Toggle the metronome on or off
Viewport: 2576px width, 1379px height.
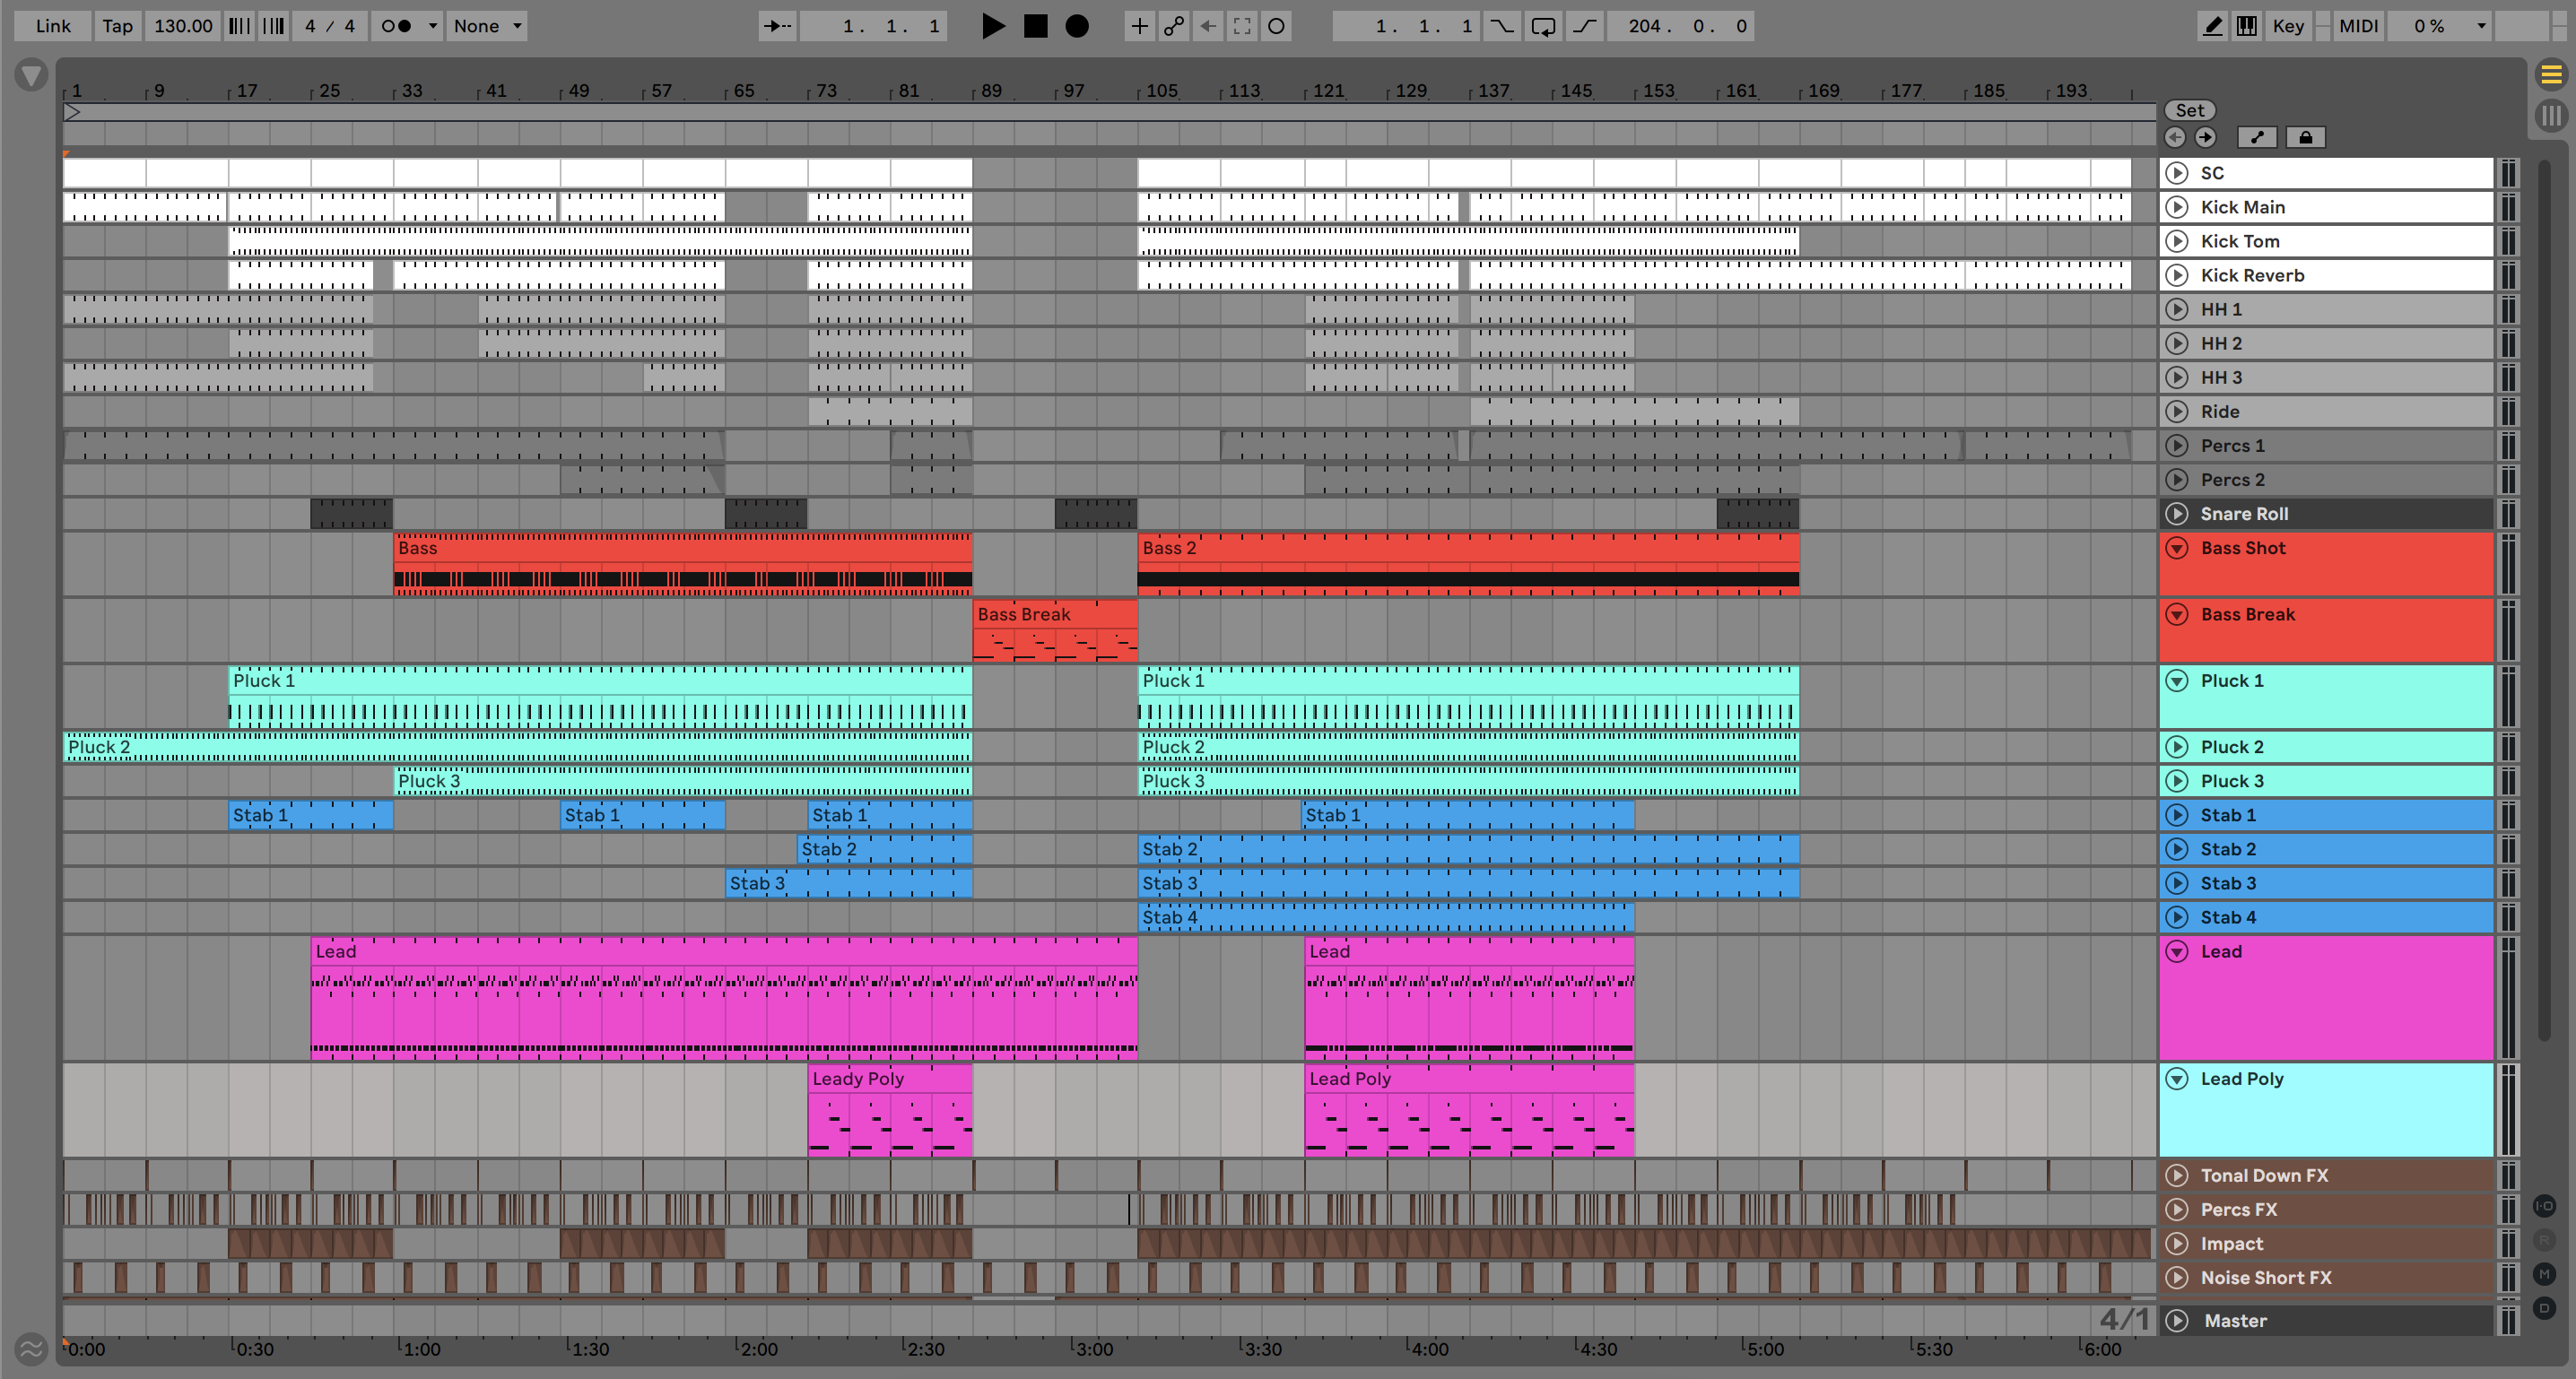click(x=397, y=26)
